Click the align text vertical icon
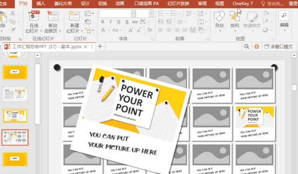Viewport: 298px width, 174px height. coord(201,21)
